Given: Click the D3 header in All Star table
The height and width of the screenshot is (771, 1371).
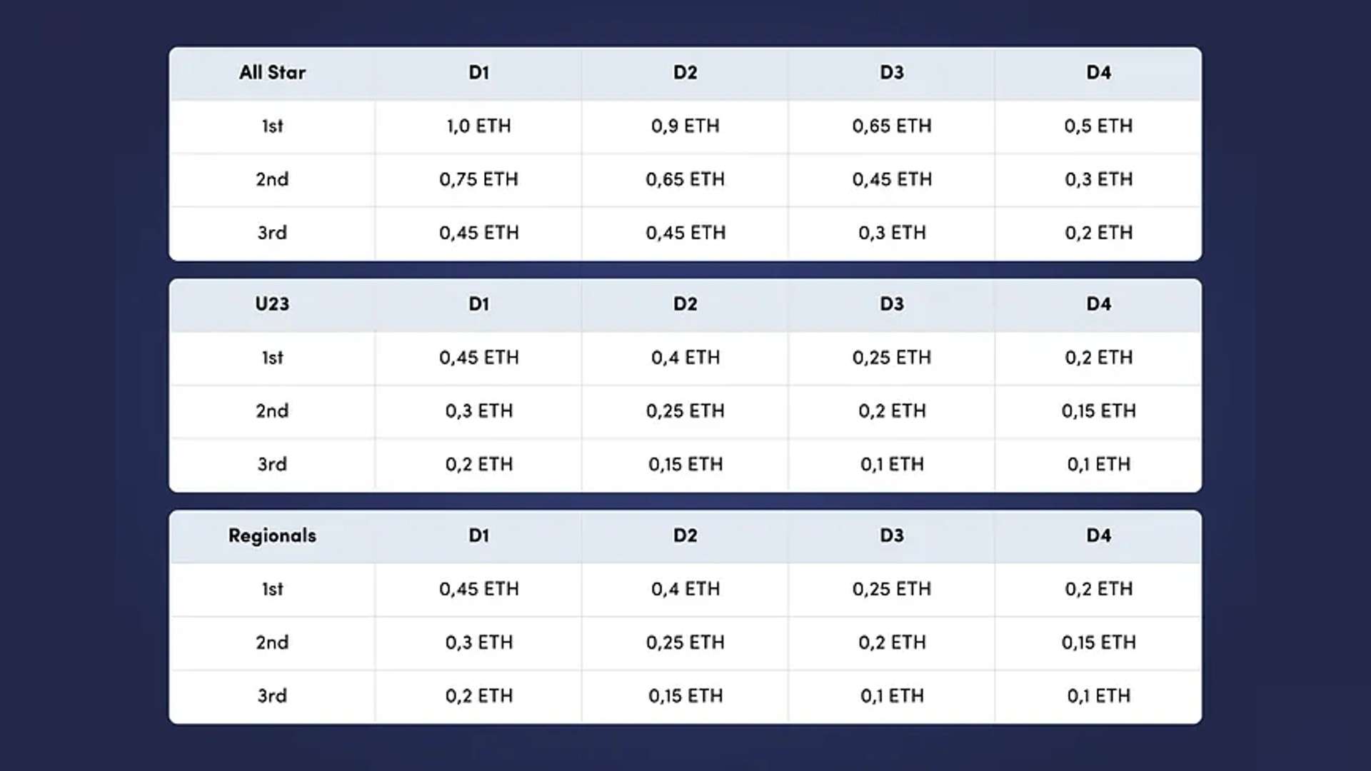Looking at the screenshot, I should 891,73.
